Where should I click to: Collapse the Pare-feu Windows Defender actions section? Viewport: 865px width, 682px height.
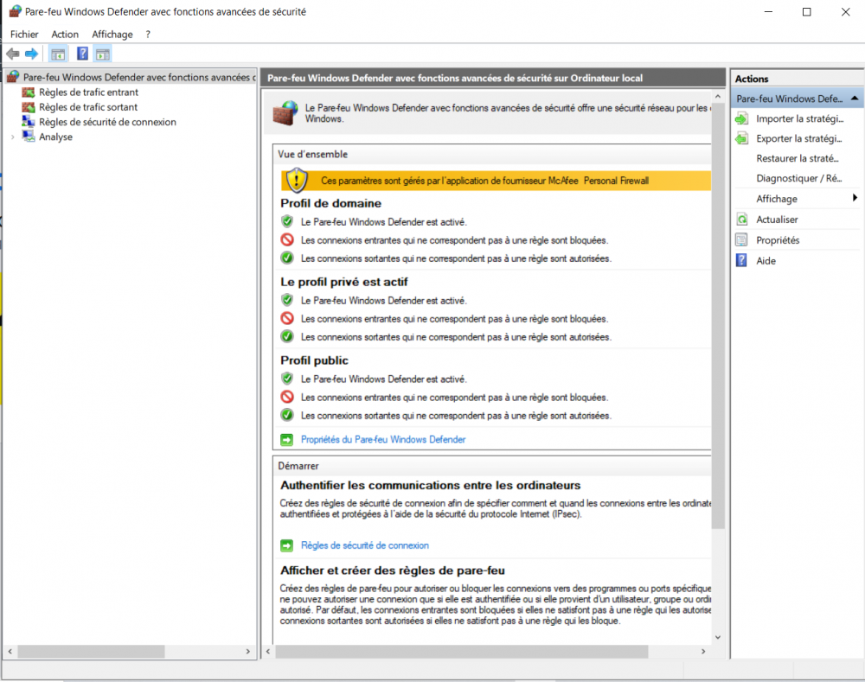tap(855, 99)
